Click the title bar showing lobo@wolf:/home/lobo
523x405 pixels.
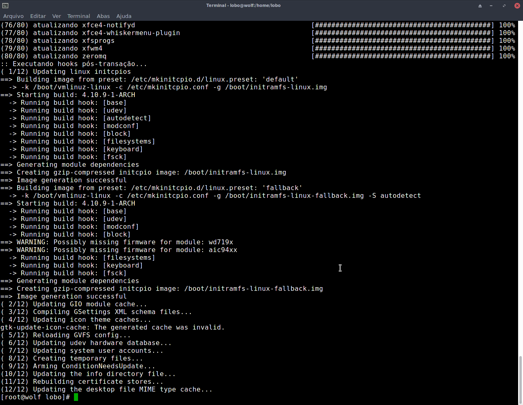(244, 5)
